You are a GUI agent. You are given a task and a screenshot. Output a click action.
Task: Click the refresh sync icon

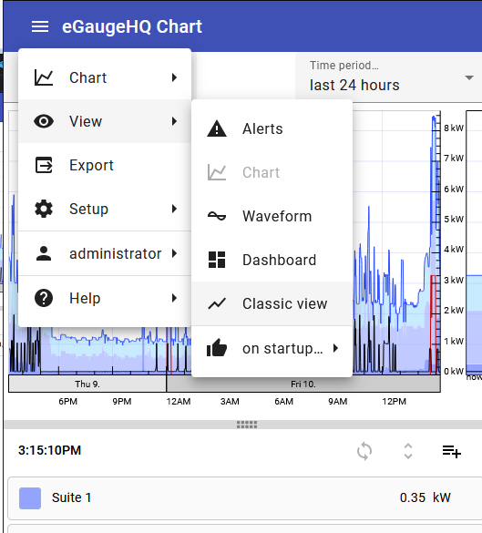point(364,451)
